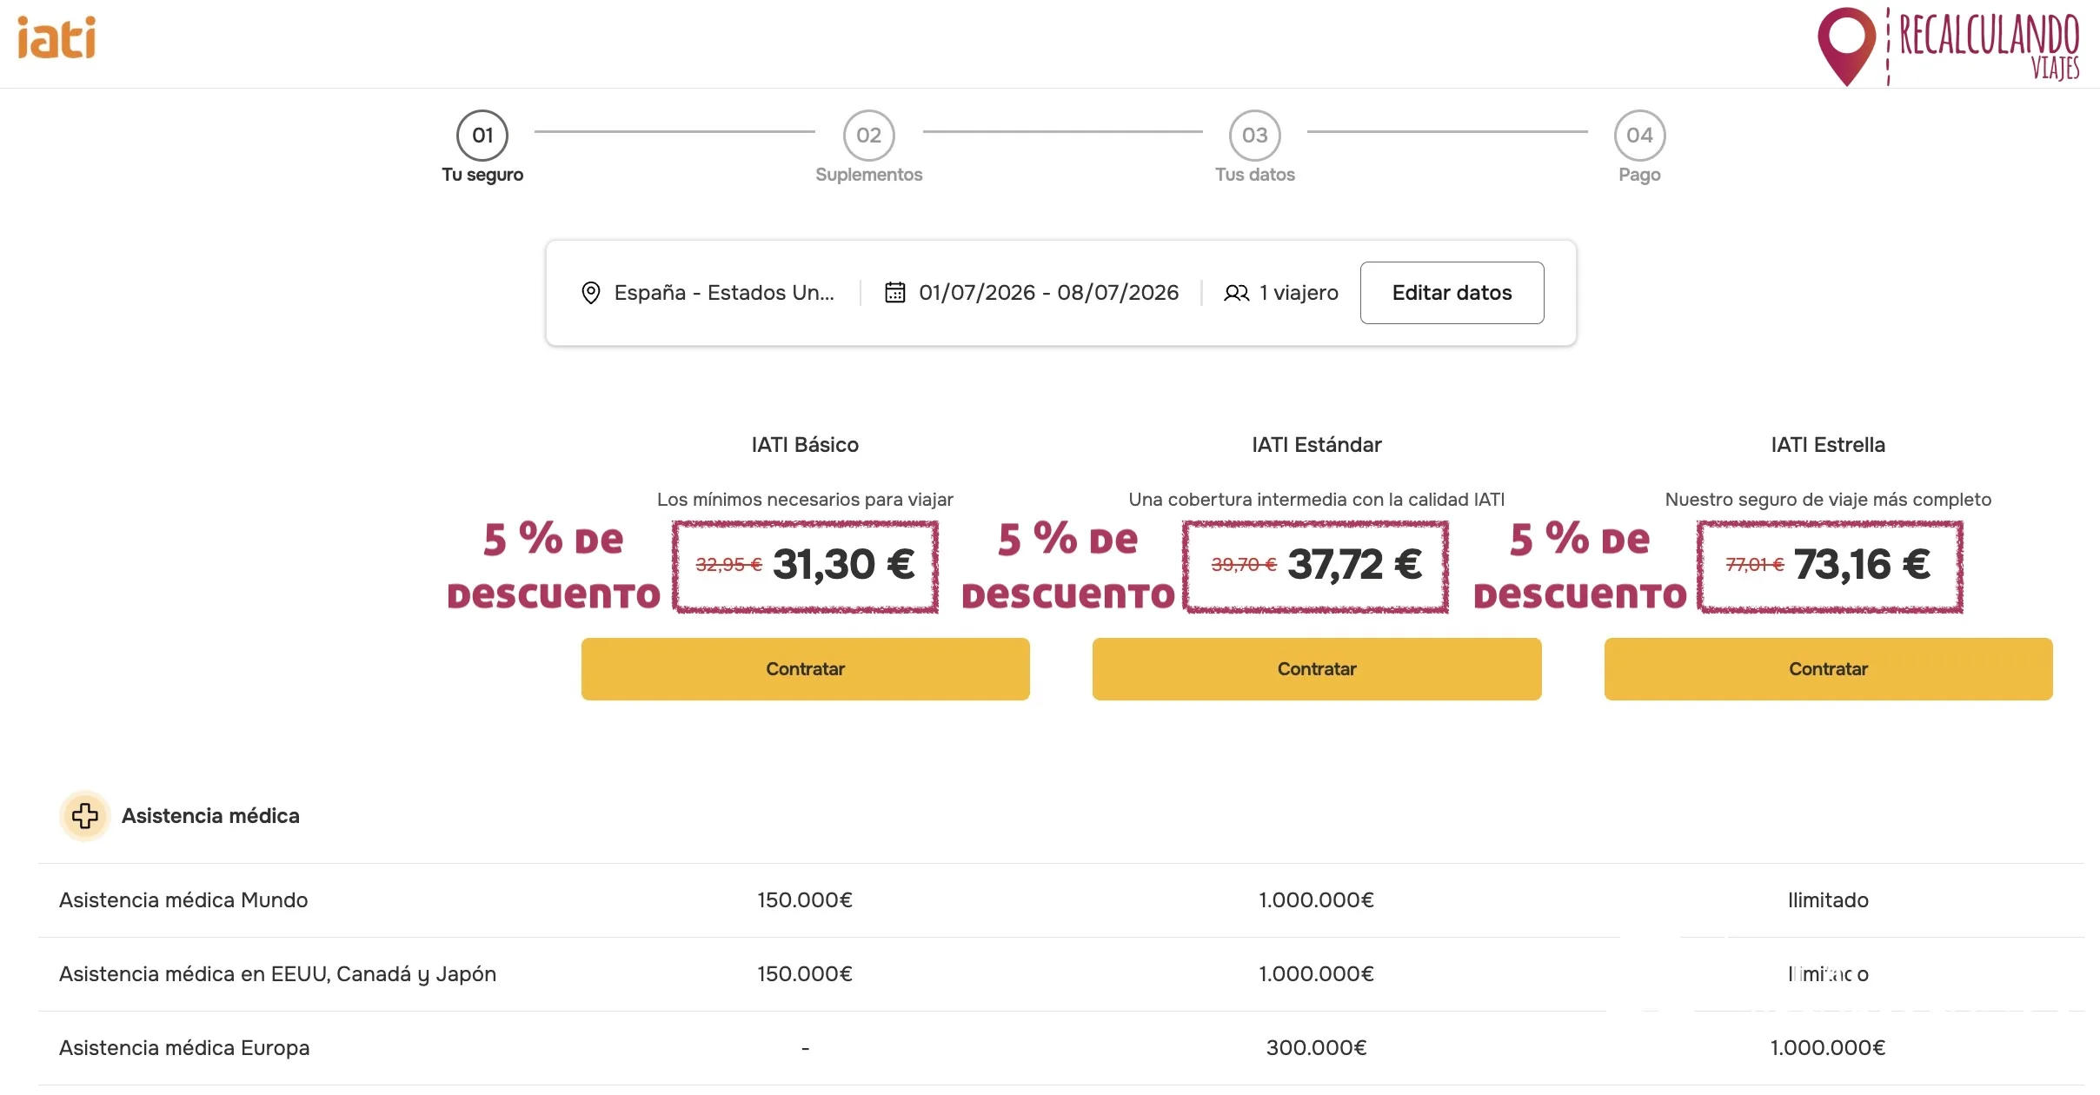
Task: Click 'Nuestro seguro de viaje más completo'
Action: point(1829,500)
